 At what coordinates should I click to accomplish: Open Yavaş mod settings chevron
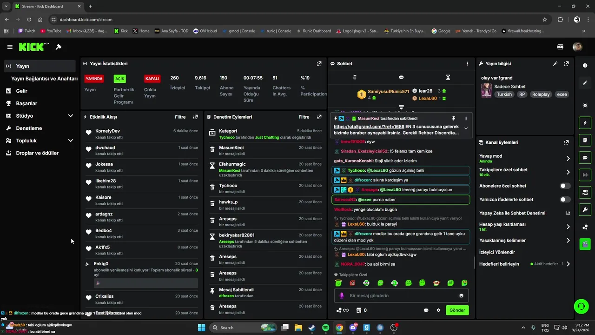pos(568,159)
